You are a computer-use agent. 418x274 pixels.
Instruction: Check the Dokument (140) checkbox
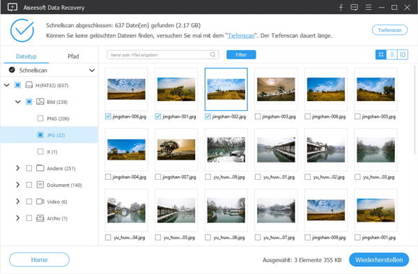[29, 185]
